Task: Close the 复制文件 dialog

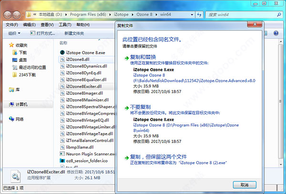Action: [x=255, y=24]
